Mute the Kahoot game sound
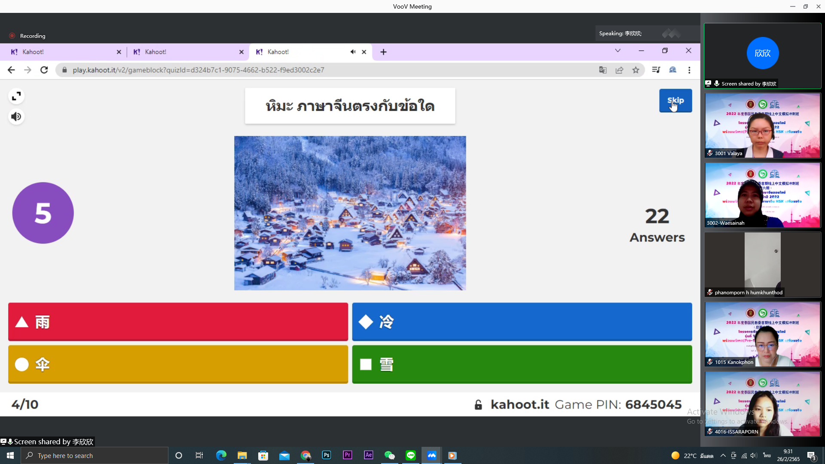Image resolution: width=825 pixels, height=464 pixels. coord(16,116)
